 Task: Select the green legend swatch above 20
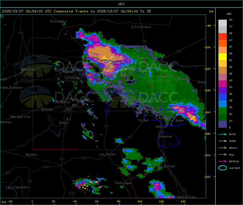(222, 110)
